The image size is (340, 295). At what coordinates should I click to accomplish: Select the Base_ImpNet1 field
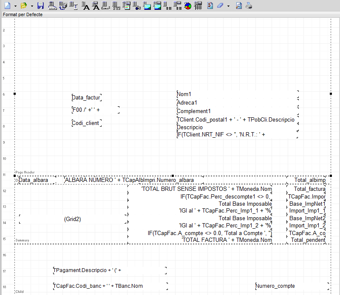click(306, 204)
